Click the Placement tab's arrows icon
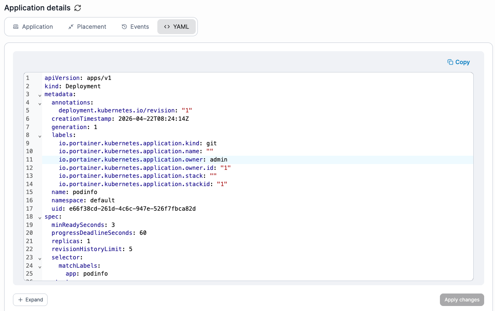The height and width of the screenshot is (311, 495). click(x=71, y=27)
